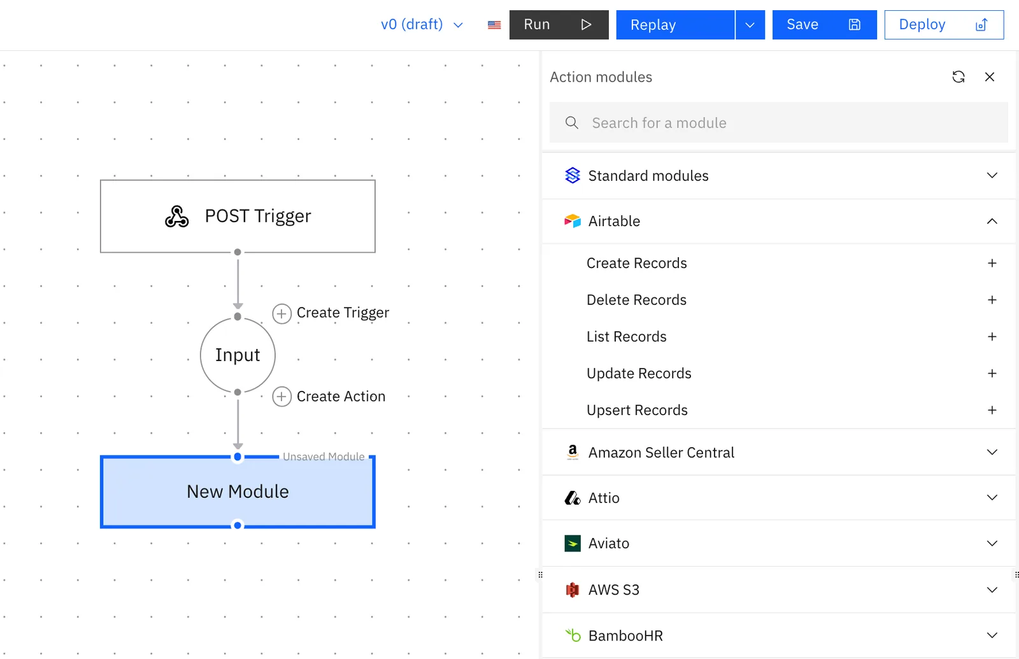Click the BambooHR logo icon
This screenshot has width=1019, height=659.
click(573, 635)
